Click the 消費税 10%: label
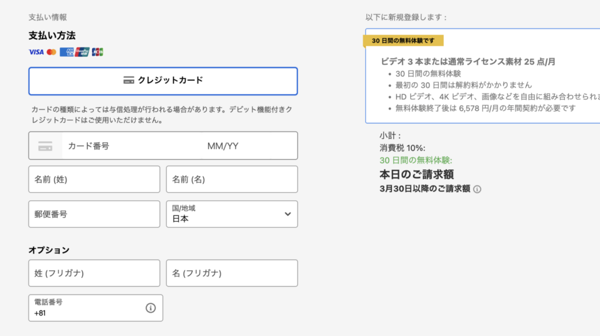The image size is (600, 336). click(402, 148)
